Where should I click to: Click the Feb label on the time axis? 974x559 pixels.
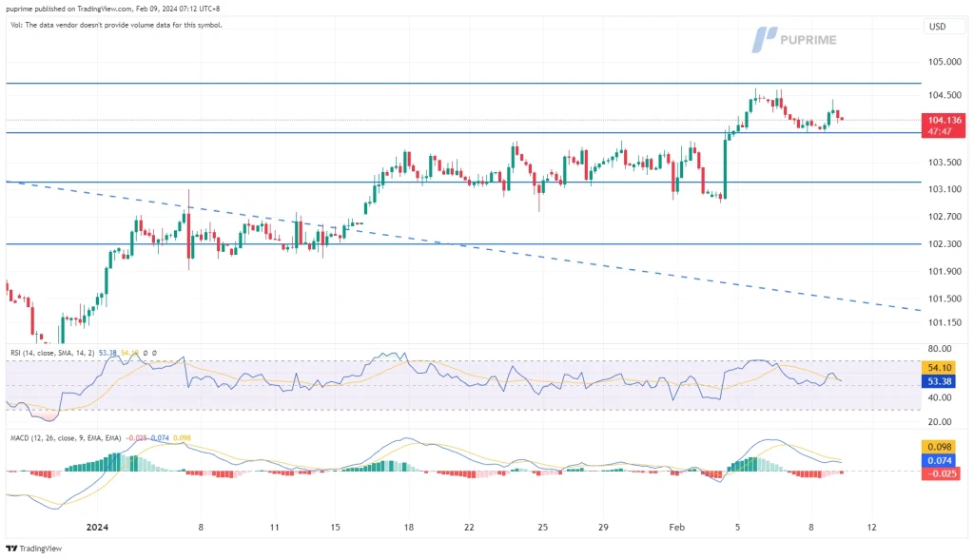click(674, 526)
